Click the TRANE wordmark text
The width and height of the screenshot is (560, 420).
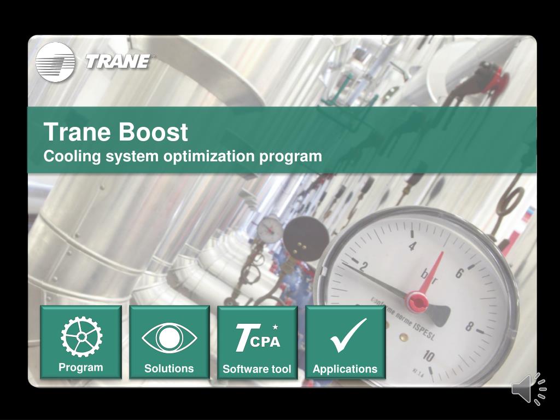(x=118, y=61)
